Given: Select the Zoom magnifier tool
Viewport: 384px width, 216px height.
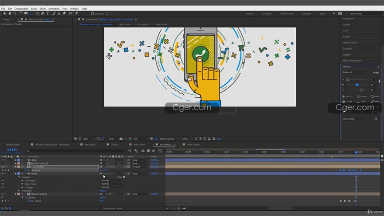Looking at the screenshot, I should [15, 14].
